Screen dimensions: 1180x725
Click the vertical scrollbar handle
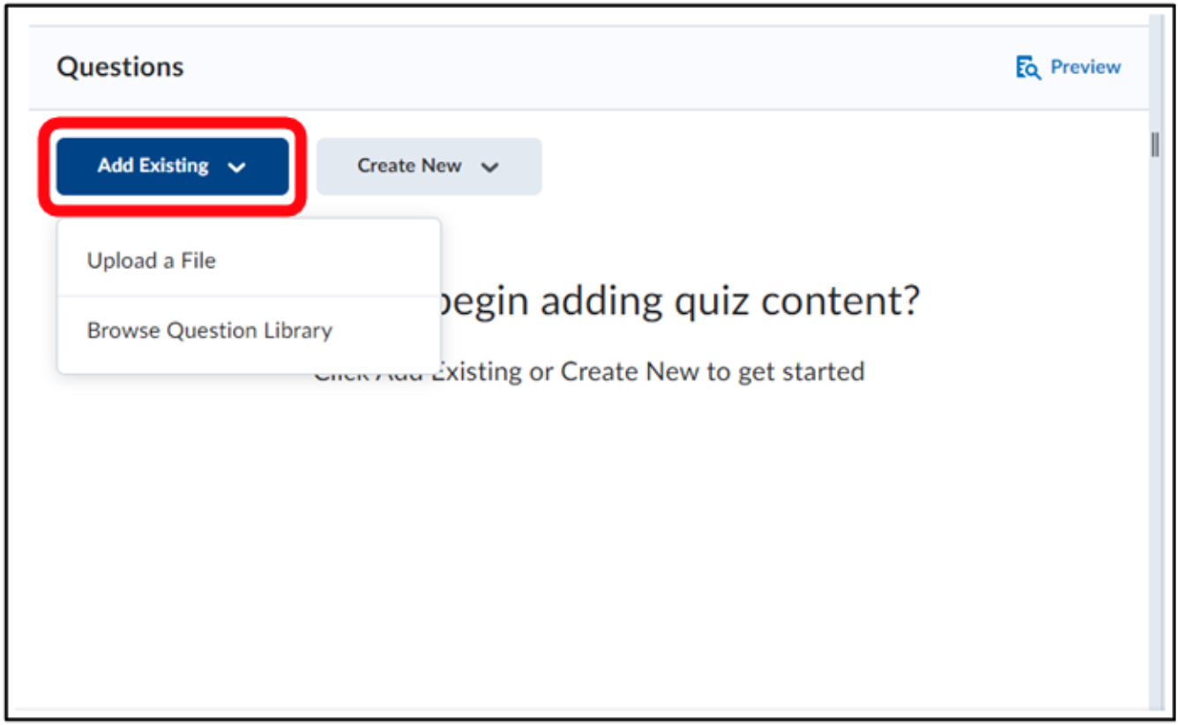point(1155,145)
